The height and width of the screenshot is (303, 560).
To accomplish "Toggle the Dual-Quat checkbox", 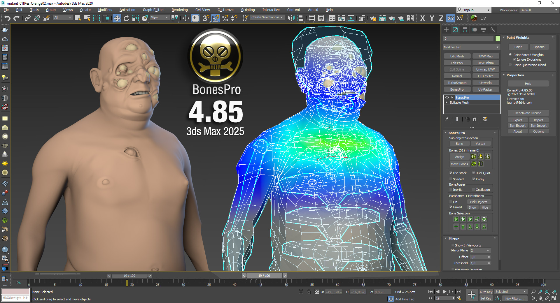I will [474, 173].
